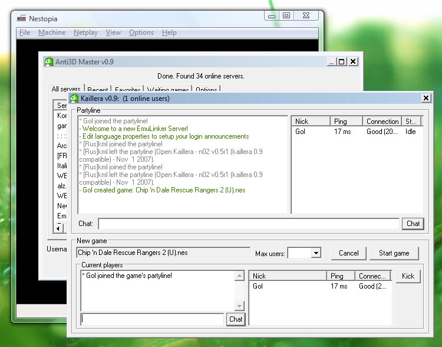Open the File menu in Nestopia

25,32
